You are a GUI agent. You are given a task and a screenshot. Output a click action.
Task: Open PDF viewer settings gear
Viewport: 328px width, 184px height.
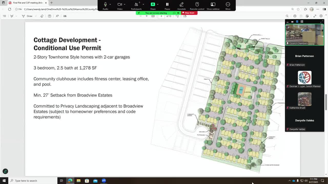[x=321, y=16]
